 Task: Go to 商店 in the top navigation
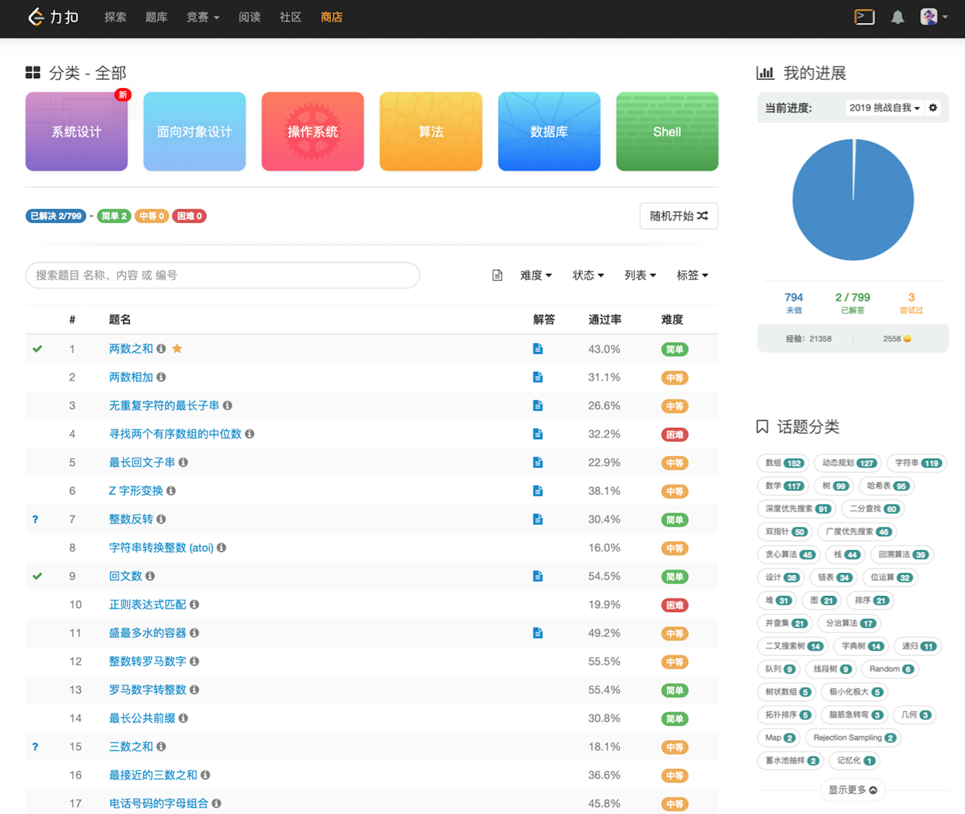click(332, 17)
